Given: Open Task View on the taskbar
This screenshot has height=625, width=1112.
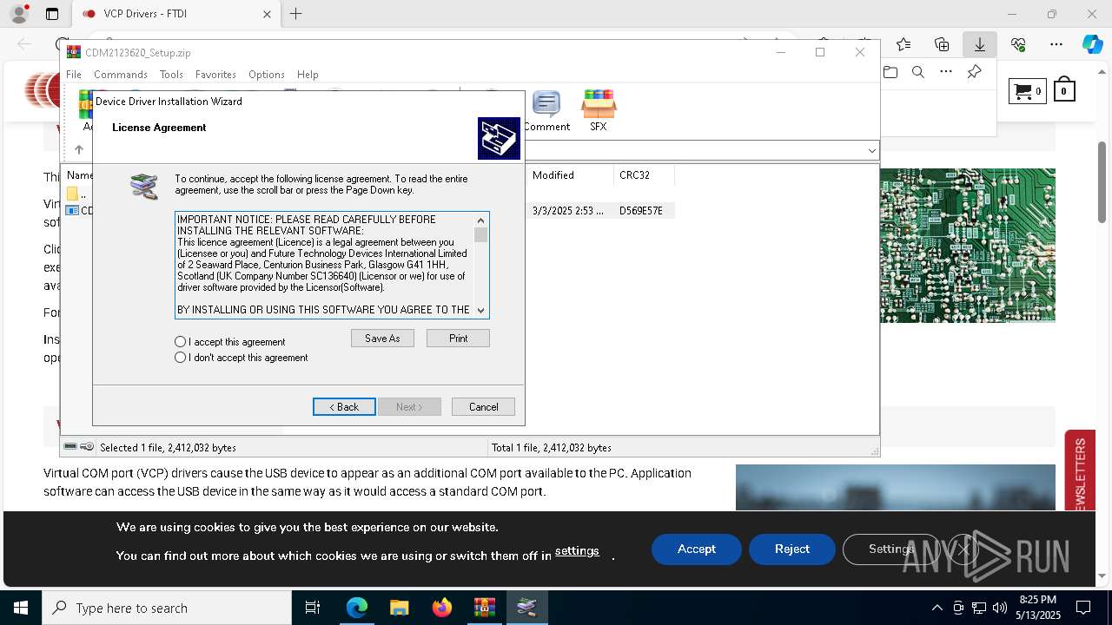Looking at the screenshot, I should click(x=313, y=608).
